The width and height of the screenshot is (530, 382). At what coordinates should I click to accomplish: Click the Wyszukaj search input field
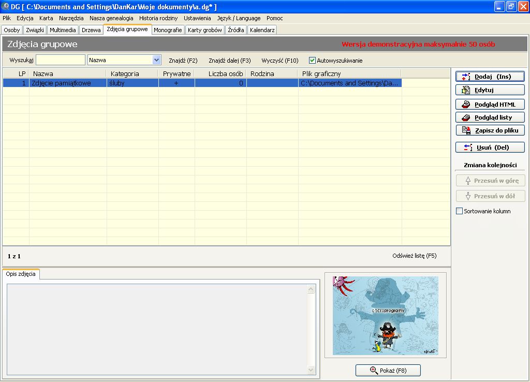61,60
